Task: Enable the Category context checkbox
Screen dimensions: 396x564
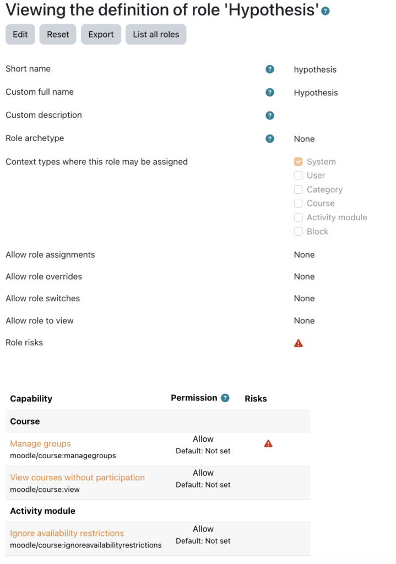Action: 298,189
